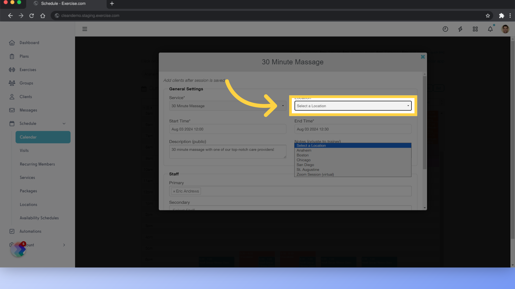Viewport: 515px width, 289px height.
Task: Click the Messages envelope icon
Action: coord(12,110)
